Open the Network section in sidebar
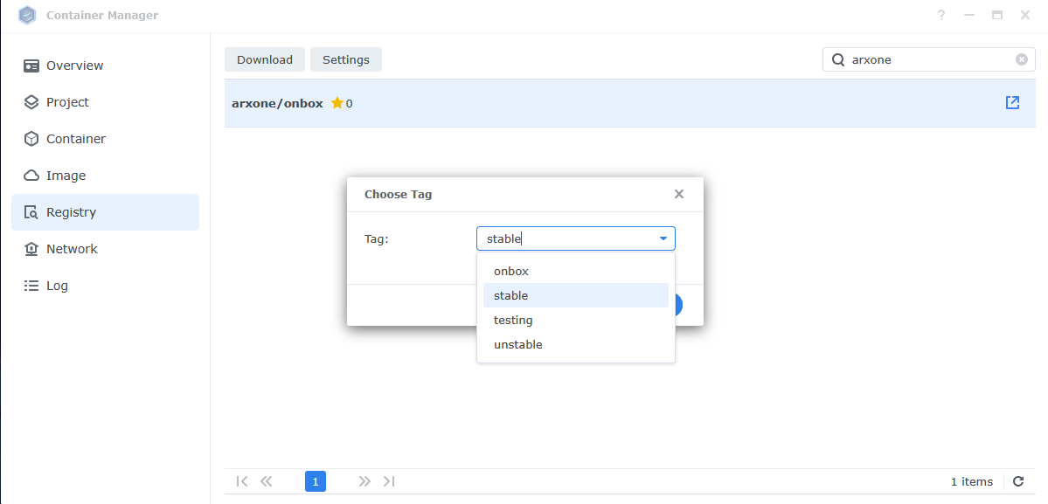 72,249
